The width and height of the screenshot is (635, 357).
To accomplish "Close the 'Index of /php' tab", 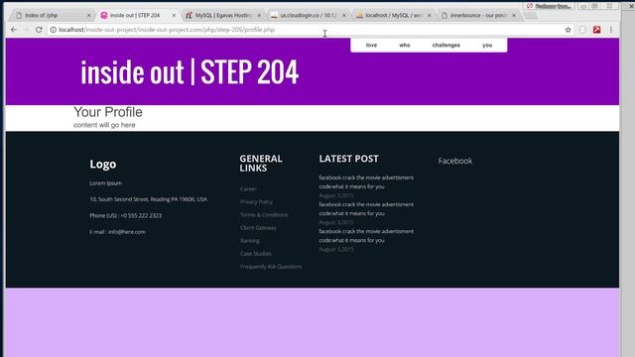I will [x=88, y=15].
